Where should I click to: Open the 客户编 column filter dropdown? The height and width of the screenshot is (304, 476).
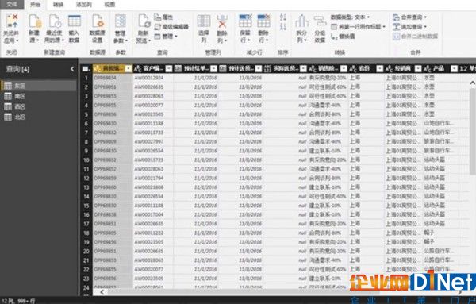(169, 68)
